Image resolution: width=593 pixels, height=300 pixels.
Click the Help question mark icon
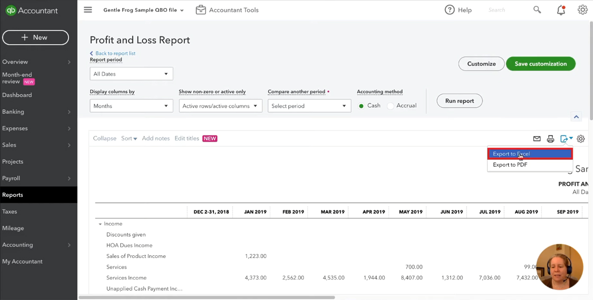point(449,10)
